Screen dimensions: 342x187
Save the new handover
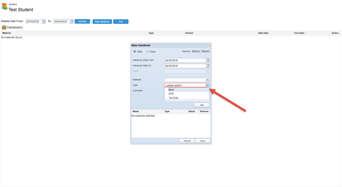pyautogui.click(x=202, y=141)
